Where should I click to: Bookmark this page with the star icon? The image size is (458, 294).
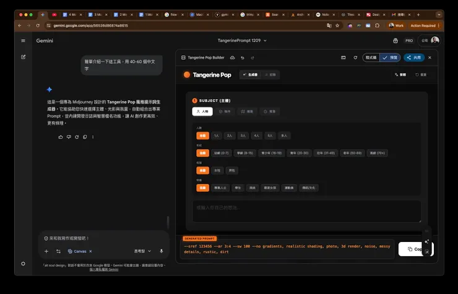pos(337,25)
